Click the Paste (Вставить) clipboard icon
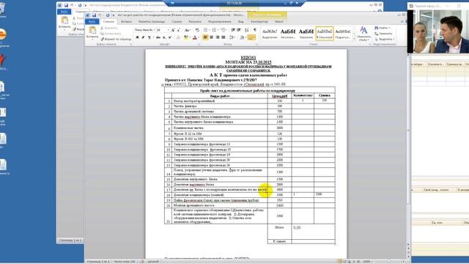 click(x=92, y=30)
